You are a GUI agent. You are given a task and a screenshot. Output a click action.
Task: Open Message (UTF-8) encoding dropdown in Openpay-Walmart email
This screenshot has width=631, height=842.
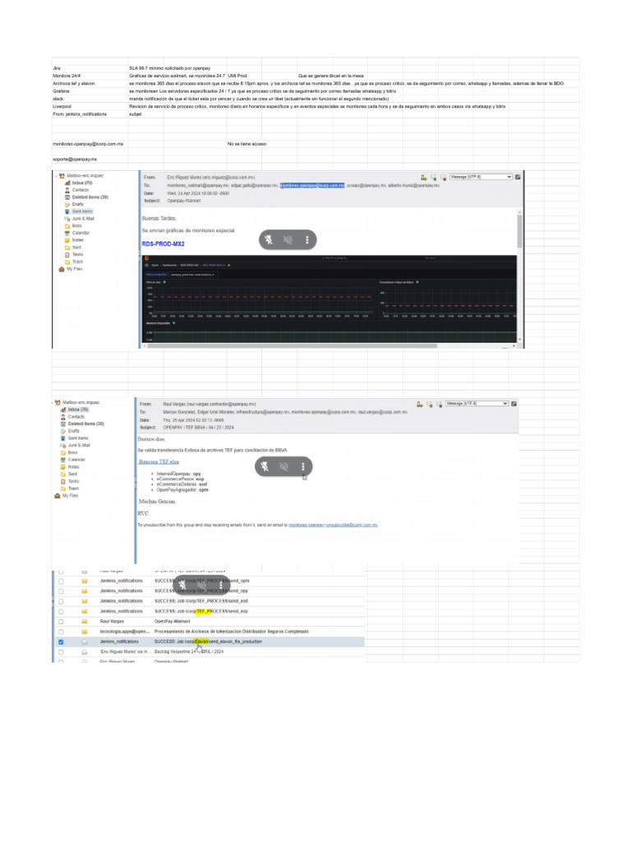point(481,177)
